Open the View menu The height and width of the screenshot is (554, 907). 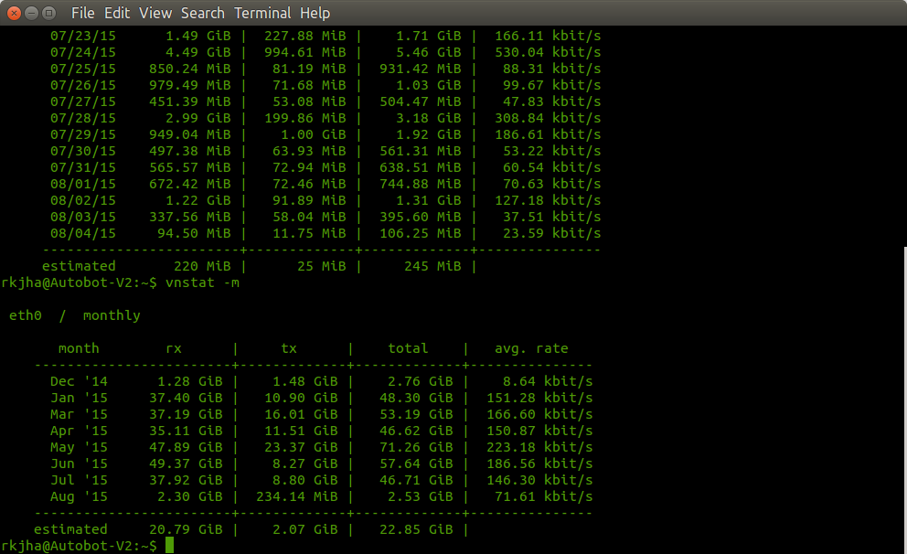point(155,13)
